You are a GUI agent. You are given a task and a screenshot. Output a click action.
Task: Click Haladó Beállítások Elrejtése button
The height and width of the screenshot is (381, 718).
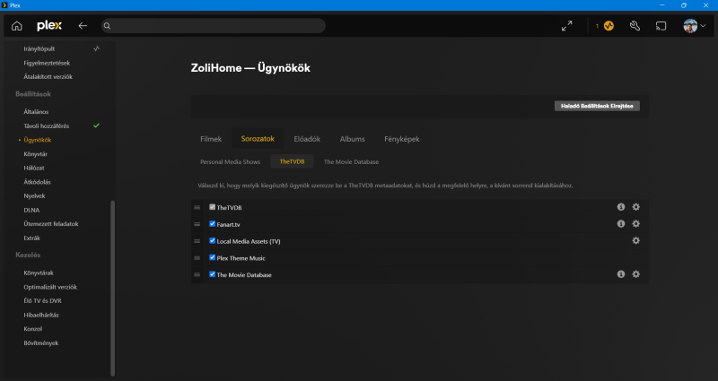pos(597,106)
